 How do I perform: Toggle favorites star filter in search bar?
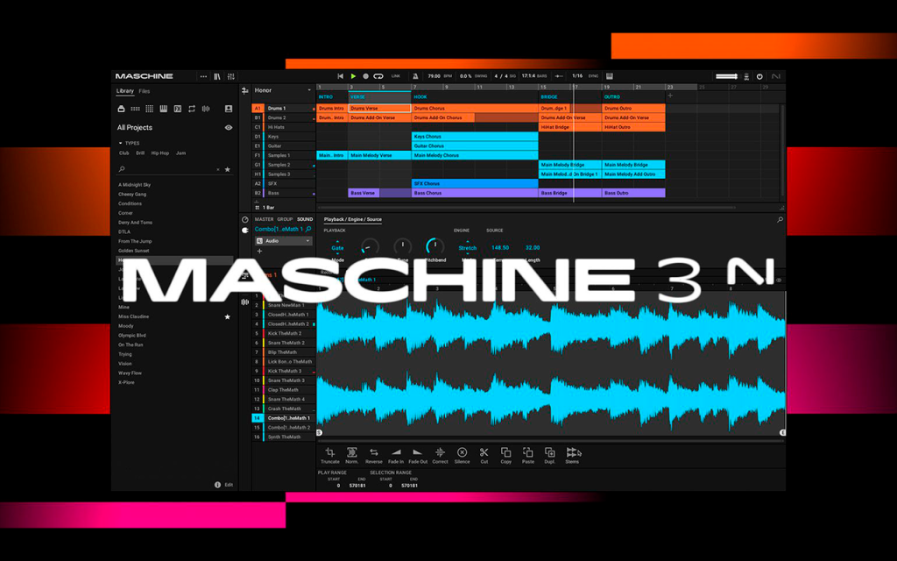pyautogui.click(x=228, y=169)
